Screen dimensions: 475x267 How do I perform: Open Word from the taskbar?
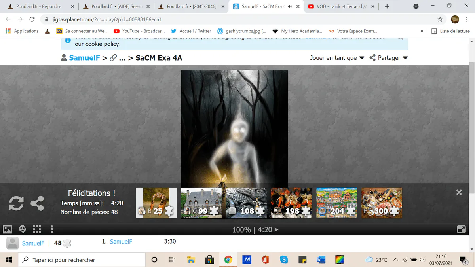point(321,260)
